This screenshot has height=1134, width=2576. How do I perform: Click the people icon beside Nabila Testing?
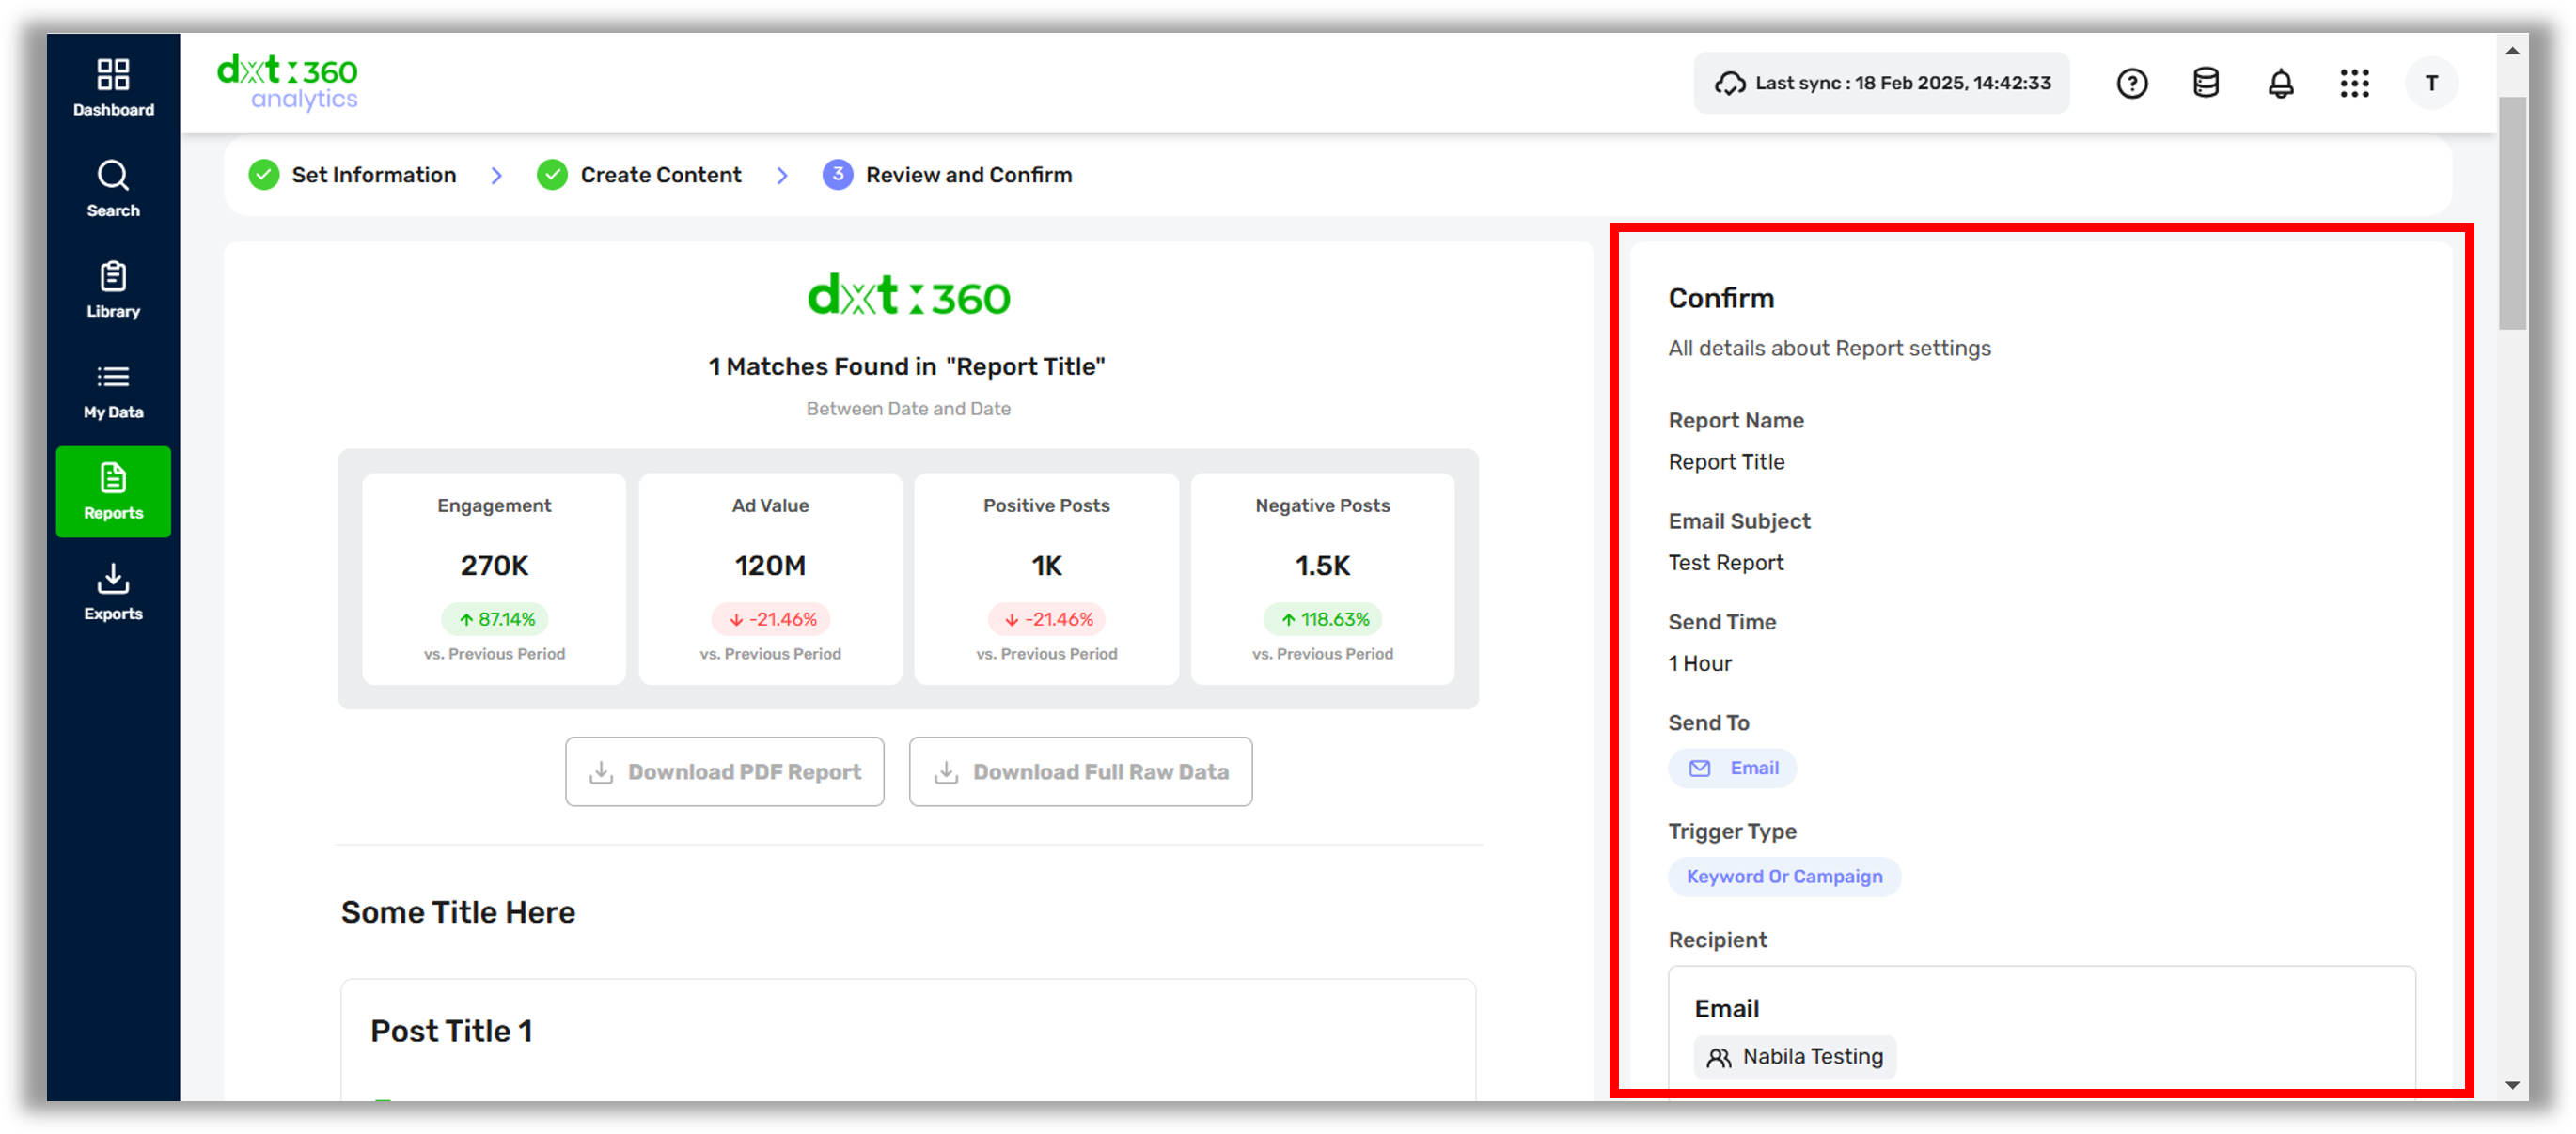click(1718, 1057)
